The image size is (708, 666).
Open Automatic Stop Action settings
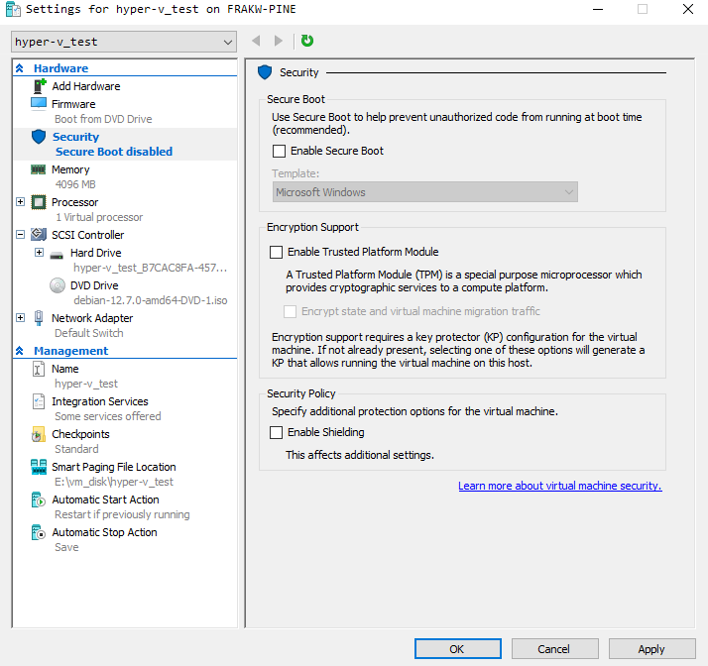pos(104,532)
